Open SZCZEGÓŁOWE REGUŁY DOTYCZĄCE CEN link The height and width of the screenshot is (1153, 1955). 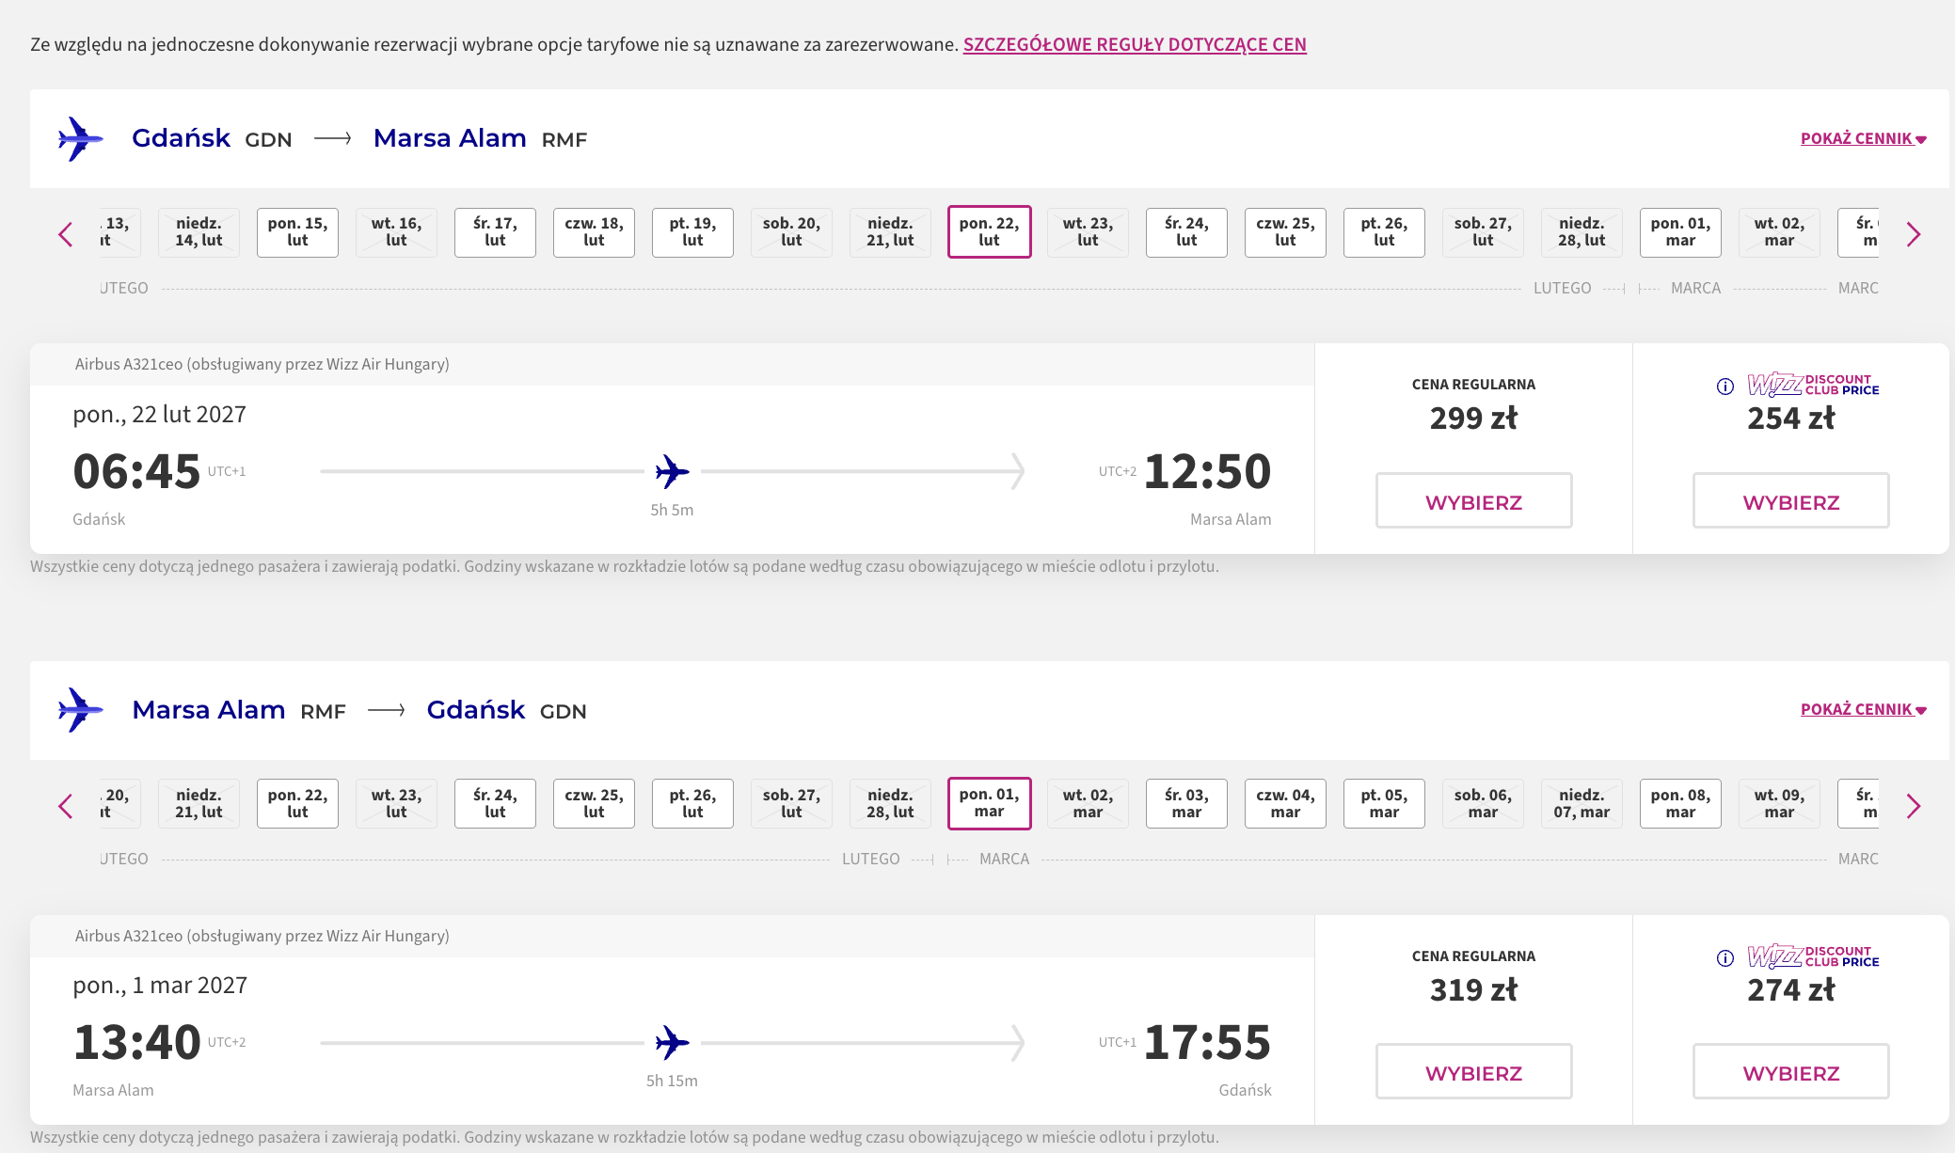pos(1135,44)
